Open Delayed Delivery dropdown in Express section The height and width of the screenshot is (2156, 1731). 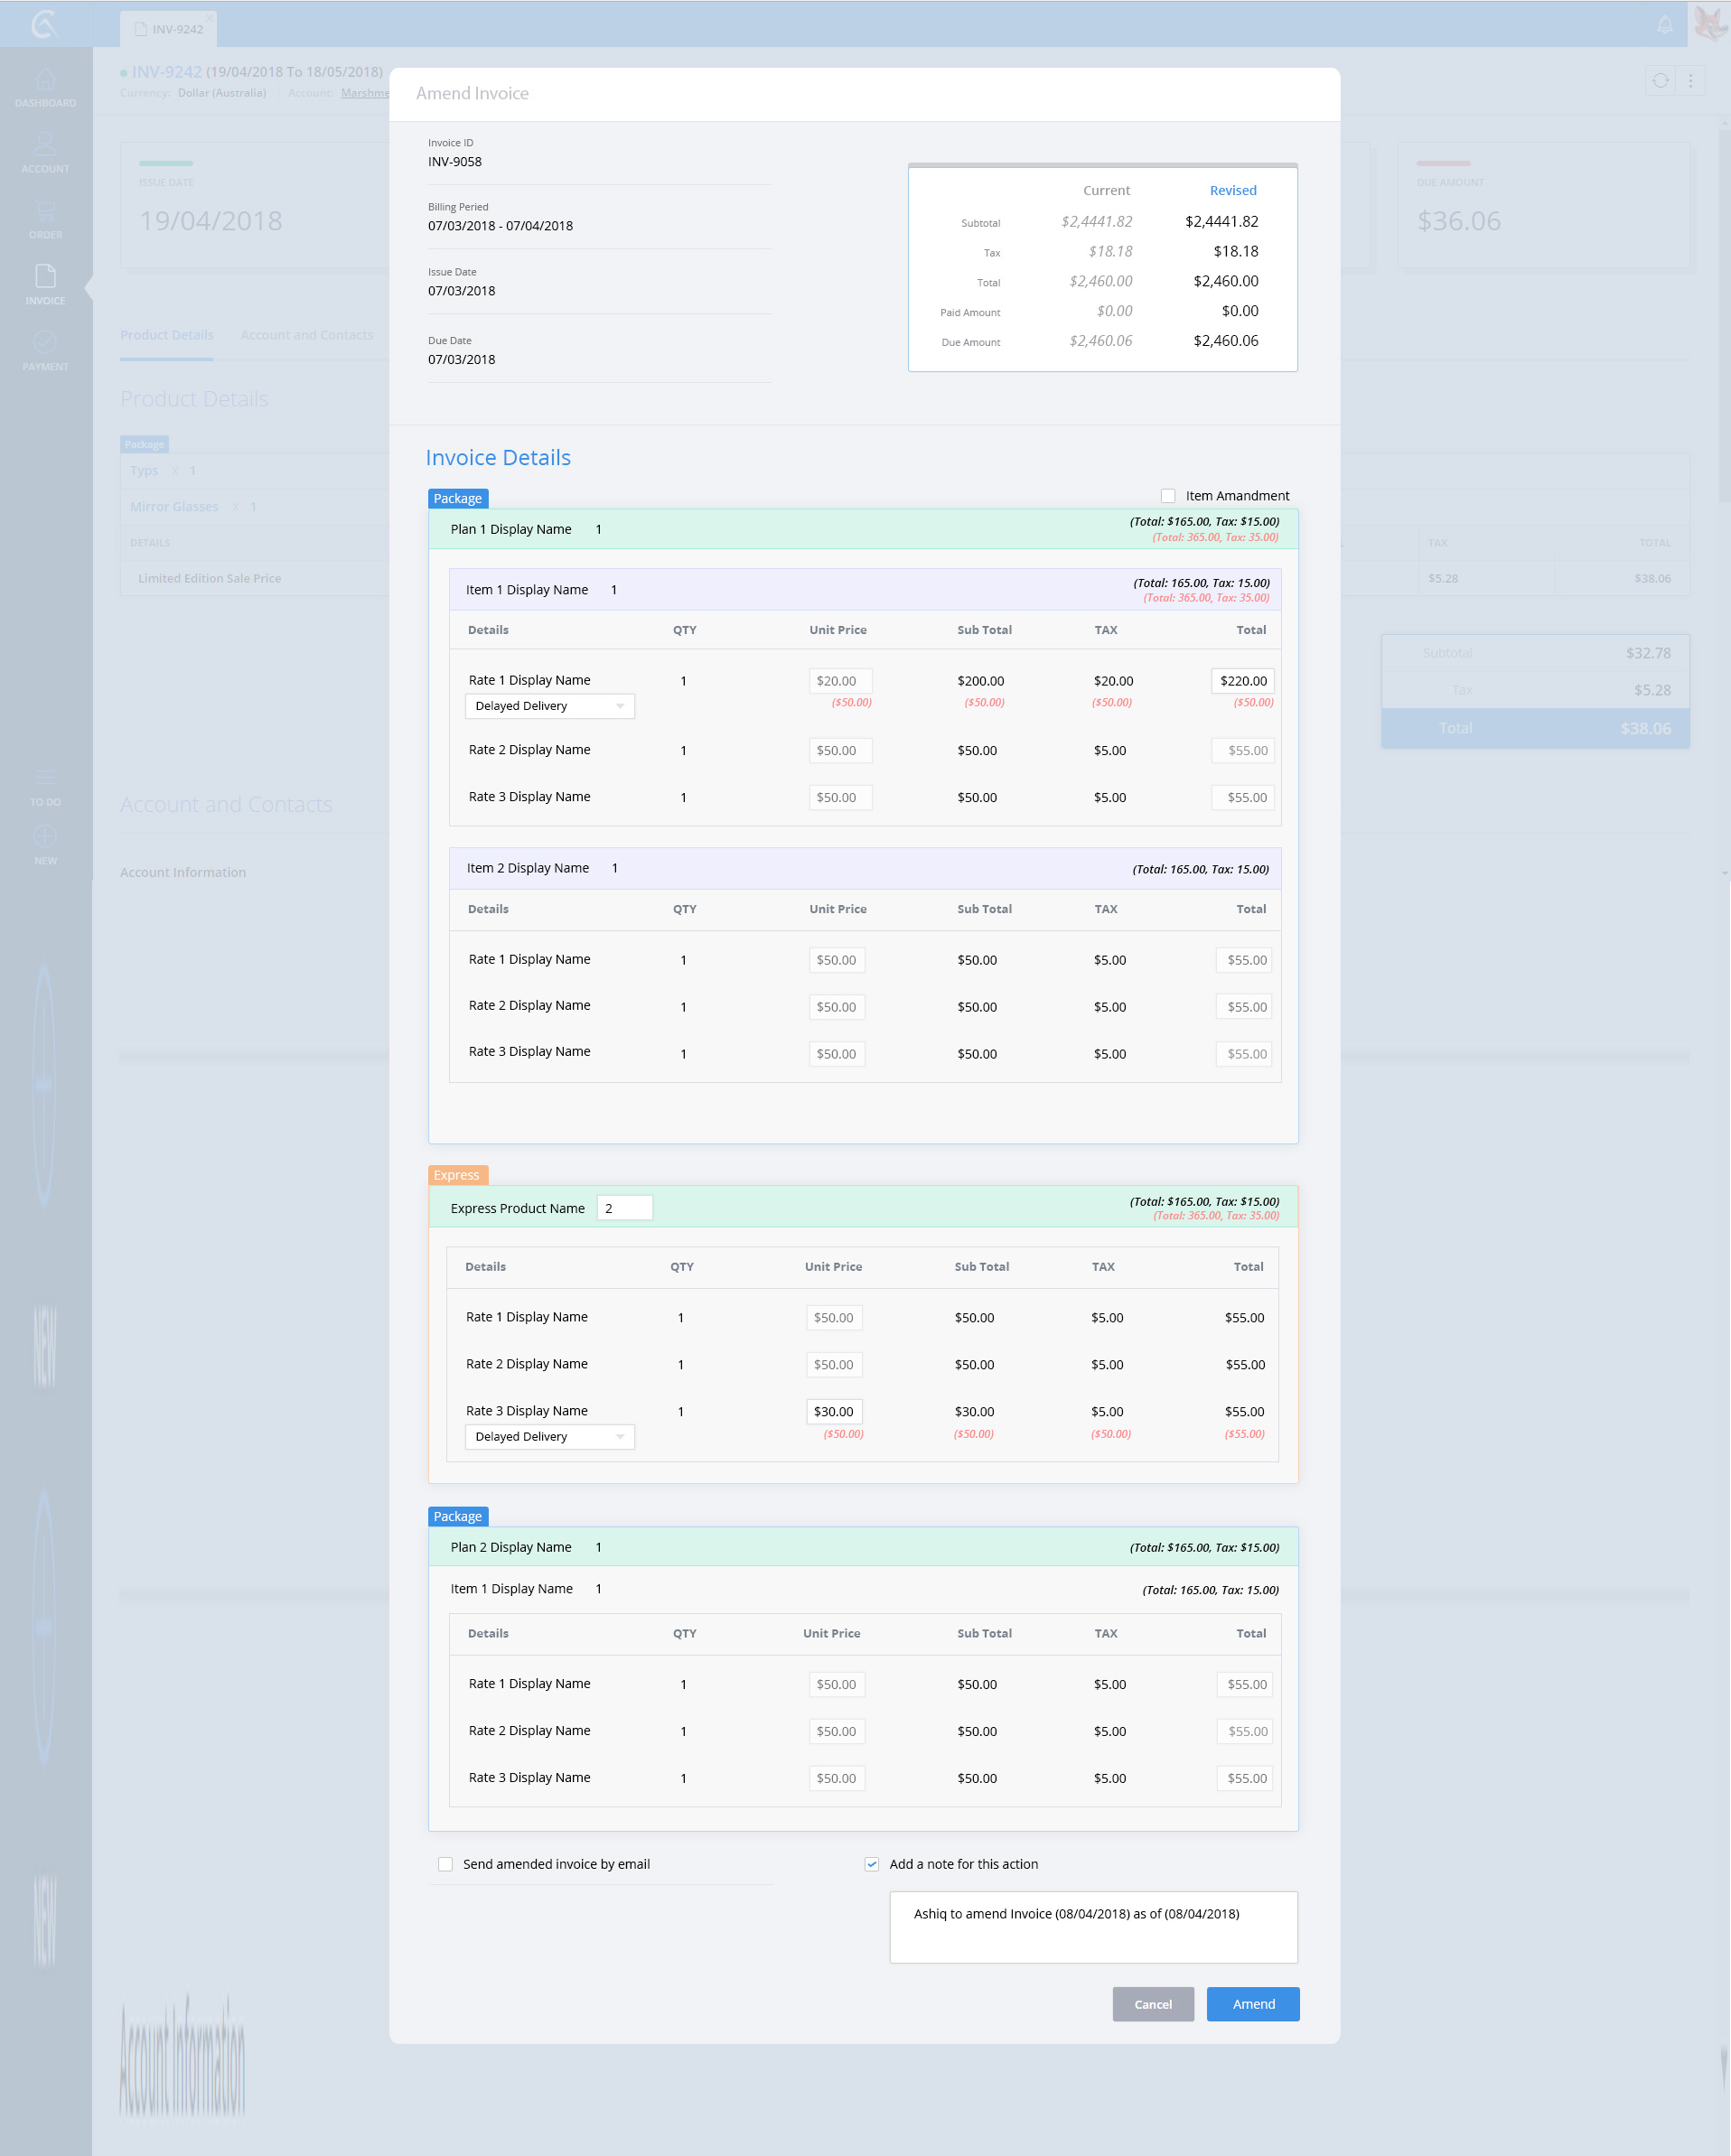549,1437
